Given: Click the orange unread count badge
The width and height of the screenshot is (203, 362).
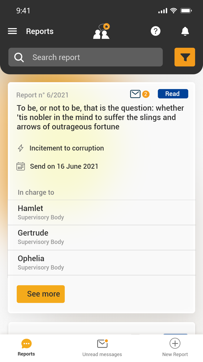Looking at the screenshot, I should pyautogui.click(x=146, y=94).
